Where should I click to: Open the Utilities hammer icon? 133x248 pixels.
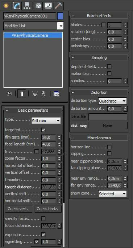tap(58, 6)
